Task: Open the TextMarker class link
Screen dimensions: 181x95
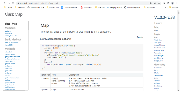Action: click(158, 76)
